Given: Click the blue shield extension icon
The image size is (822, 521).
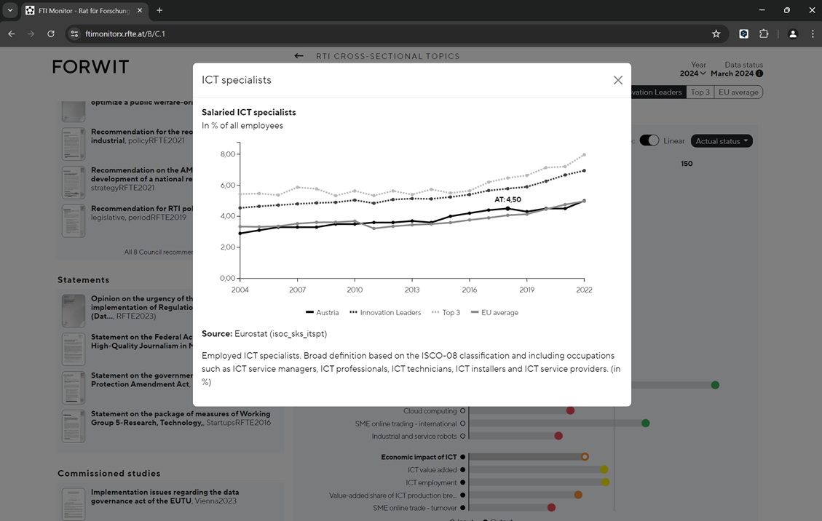Looking at the screenshot, I should (x=743, y=33).
